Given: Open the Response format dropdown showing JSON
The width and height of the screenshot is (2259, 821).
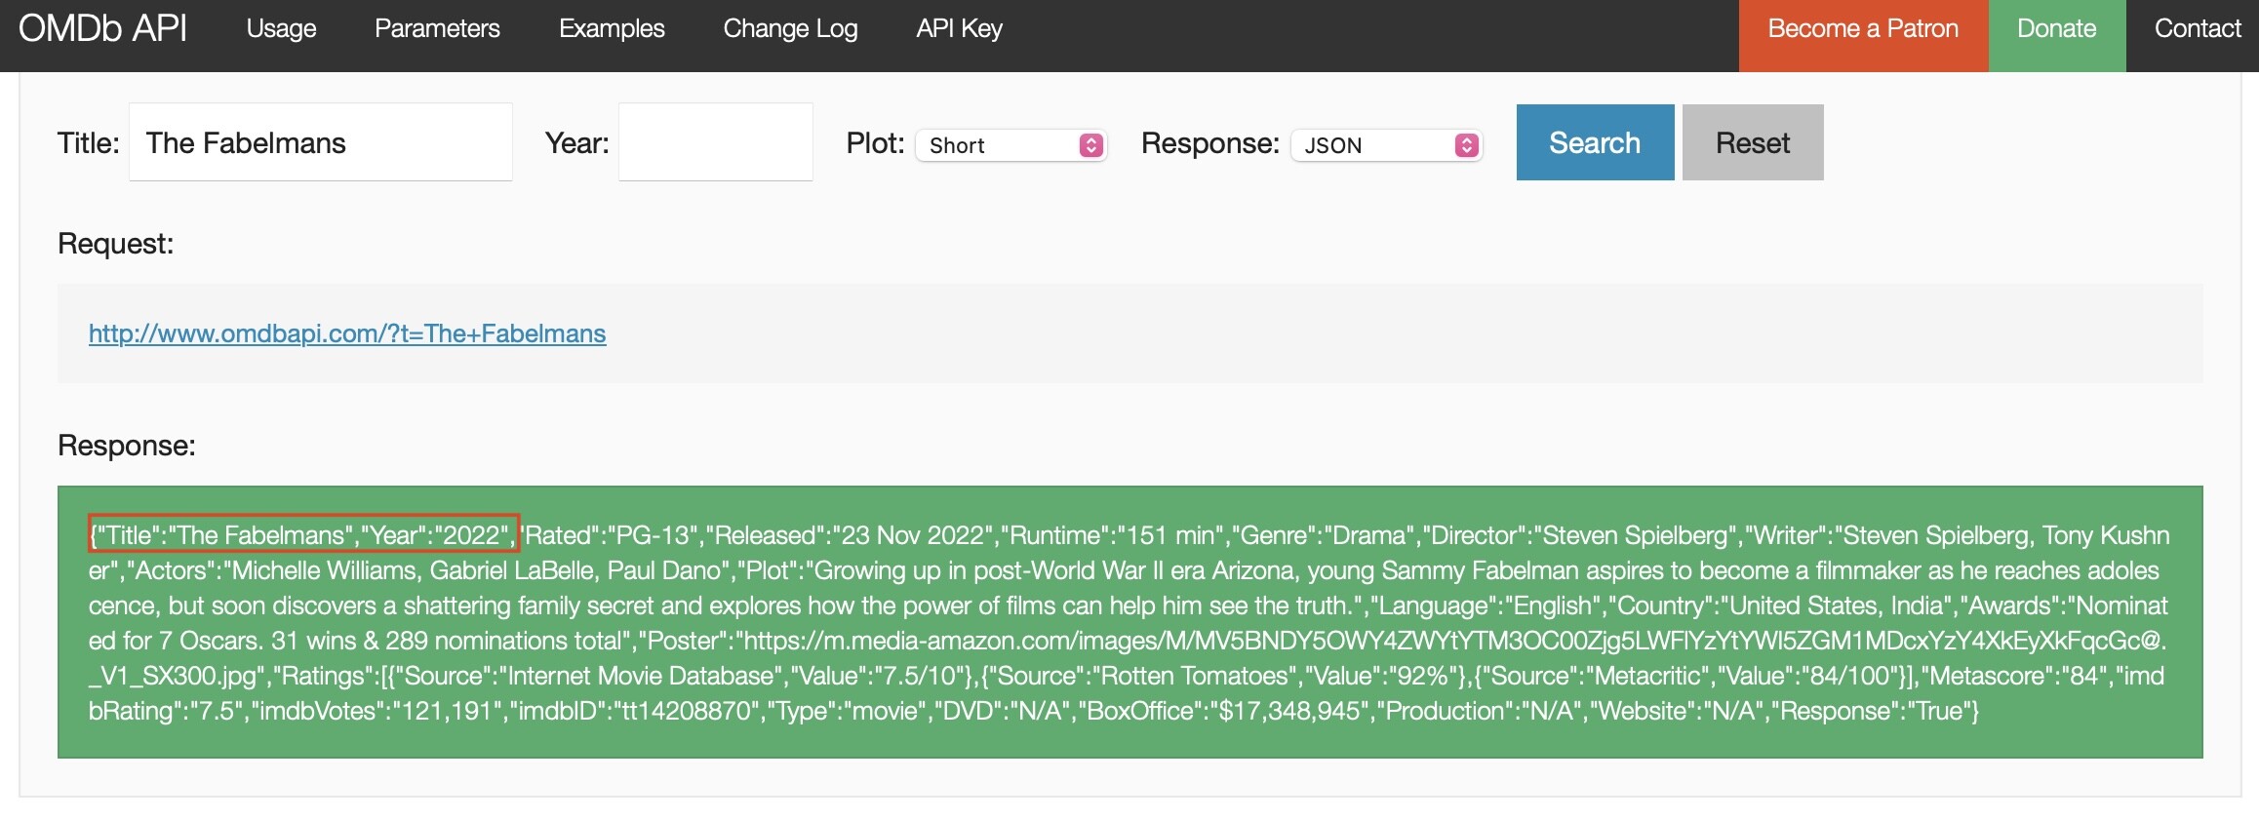Looking at the screenshot, I should click(x=1386, y=145).
